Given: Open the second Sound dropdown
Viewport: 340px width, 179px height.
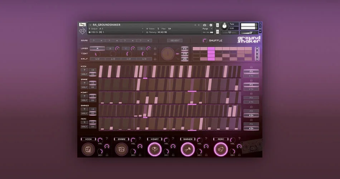Looking at the screenshot, I should click(x=113, y=40).
